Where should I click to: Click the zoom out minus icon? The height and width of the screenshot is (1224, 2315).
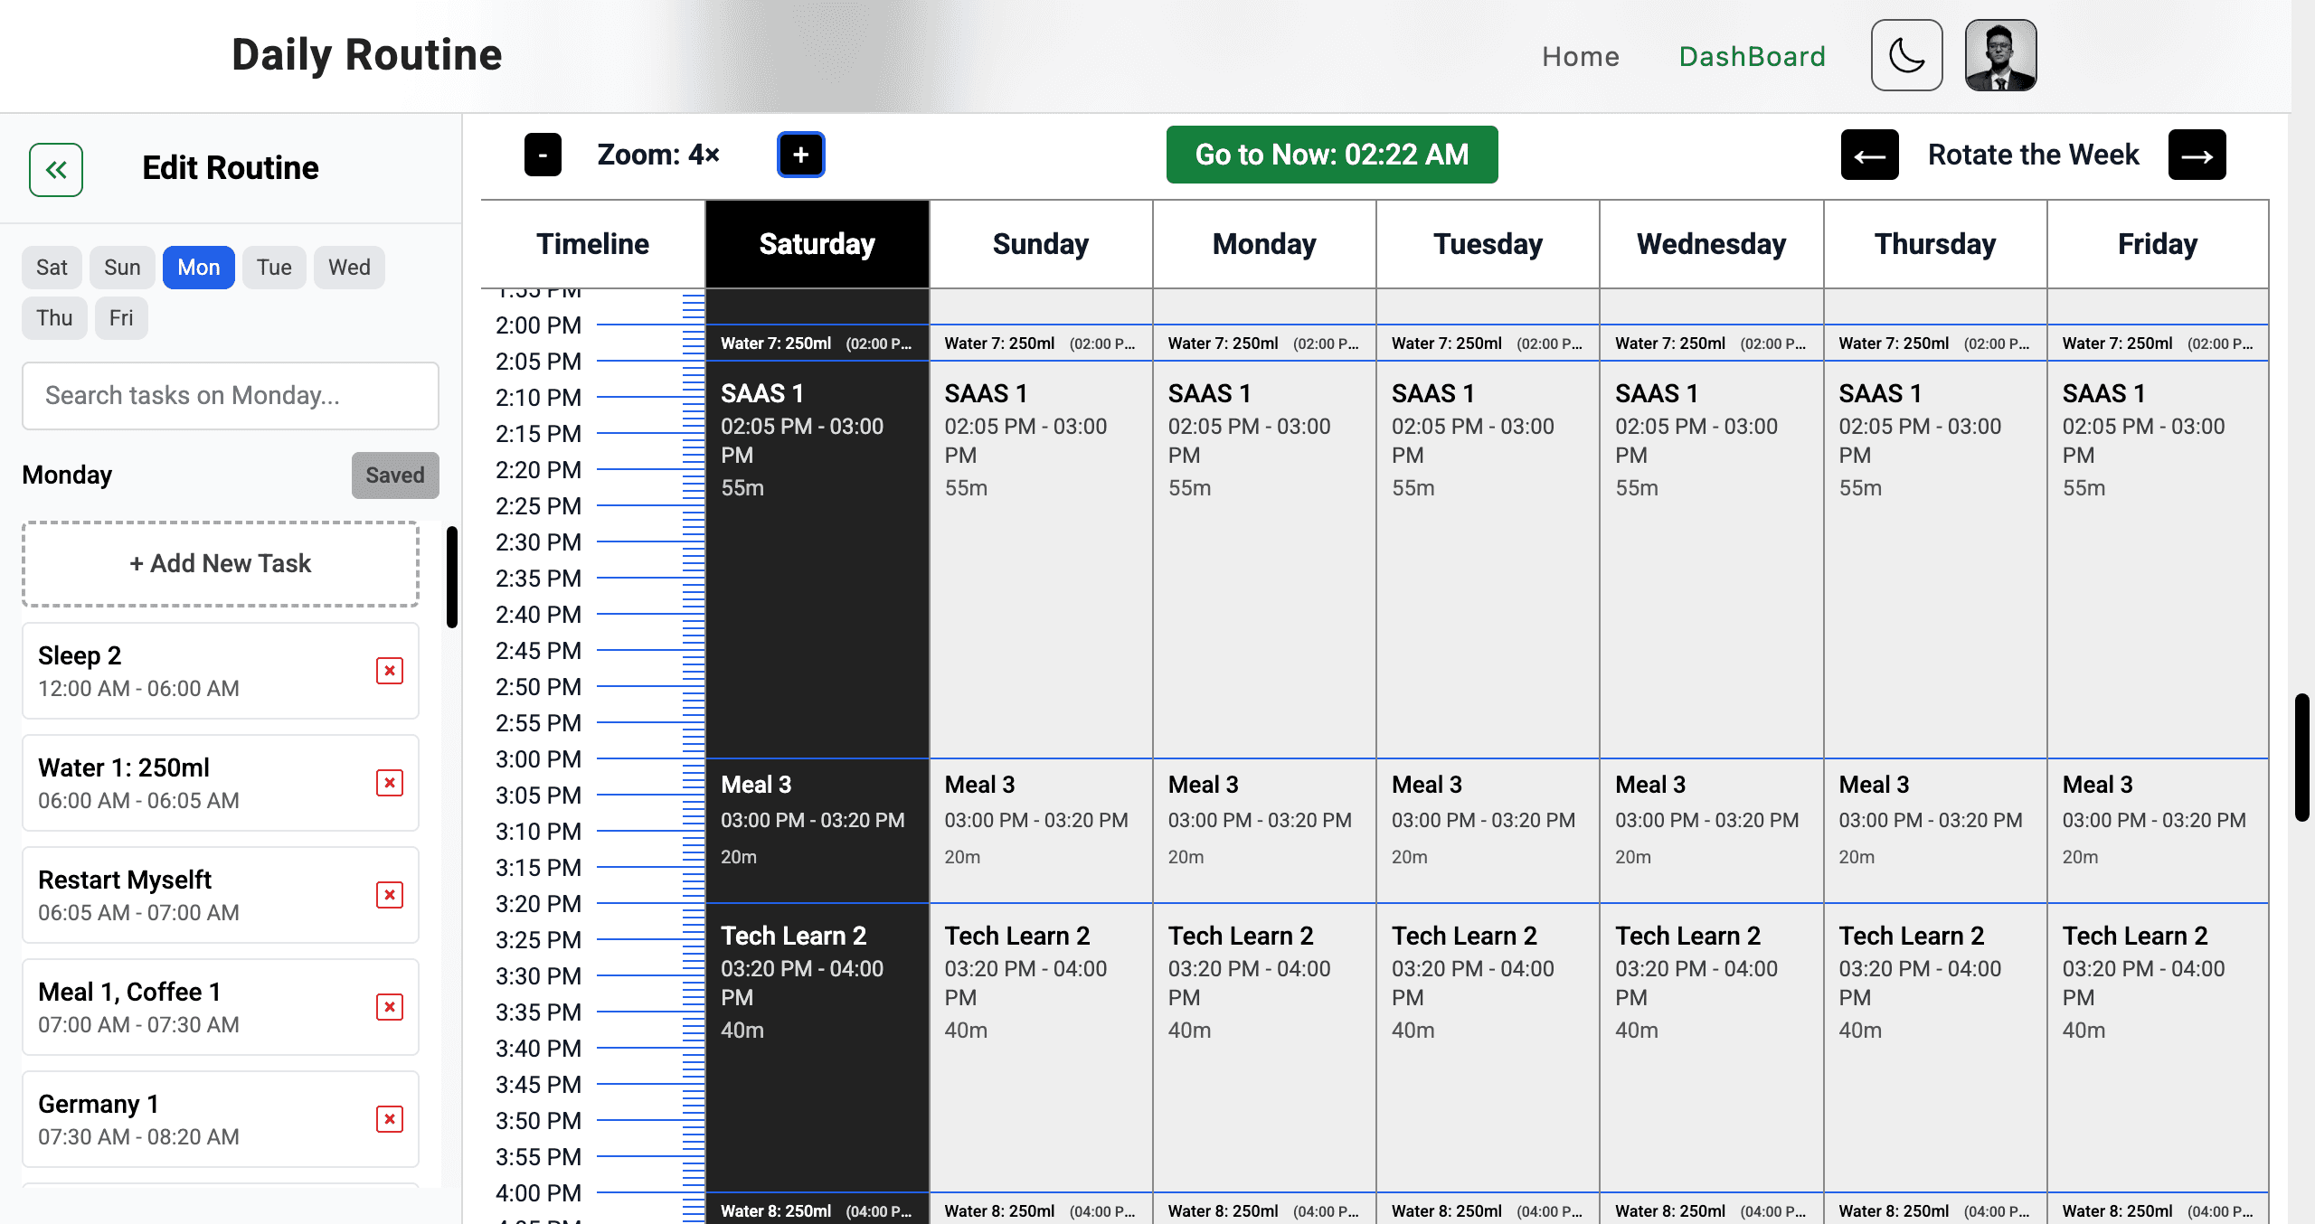[x=543, y=154]
